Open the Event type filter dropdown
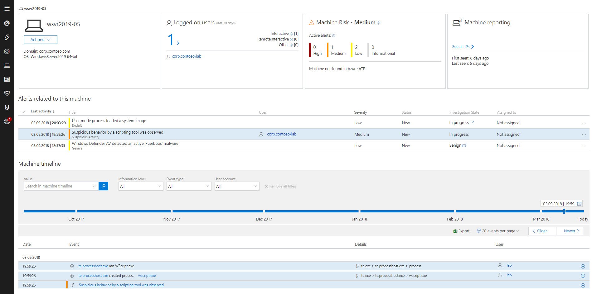 coord(188,186)
